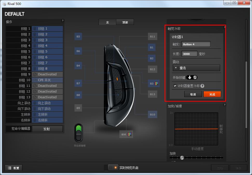Click the B1 button marker

(152, 48)
